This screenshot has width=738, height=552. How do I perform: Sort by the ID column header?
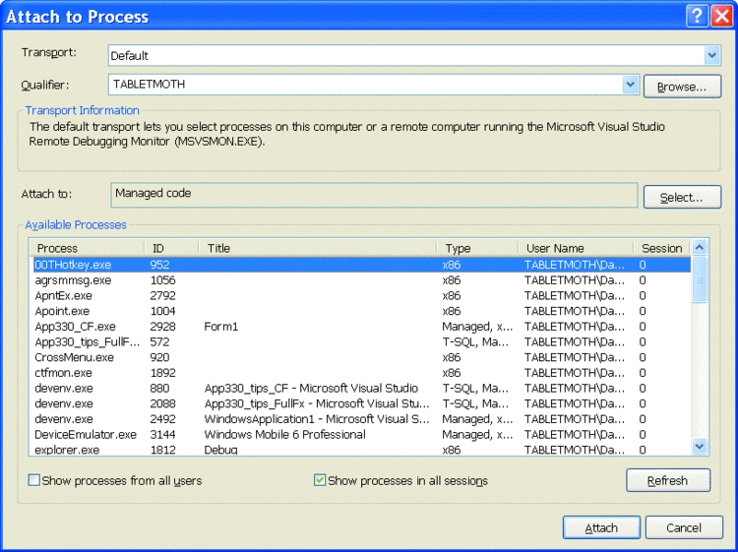[172, 248]
